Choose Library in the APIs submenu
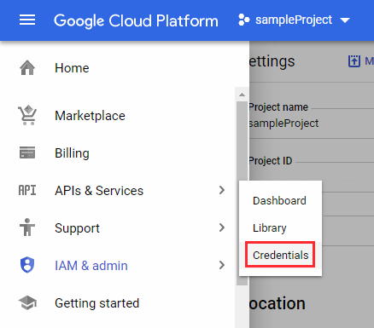Viewport: 374px width, 328px height. pos(270,227)
